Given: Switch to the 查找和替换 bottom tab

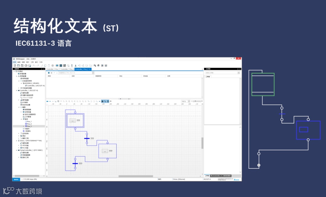Looking at the screenshot, I should (x=227, y=176).
